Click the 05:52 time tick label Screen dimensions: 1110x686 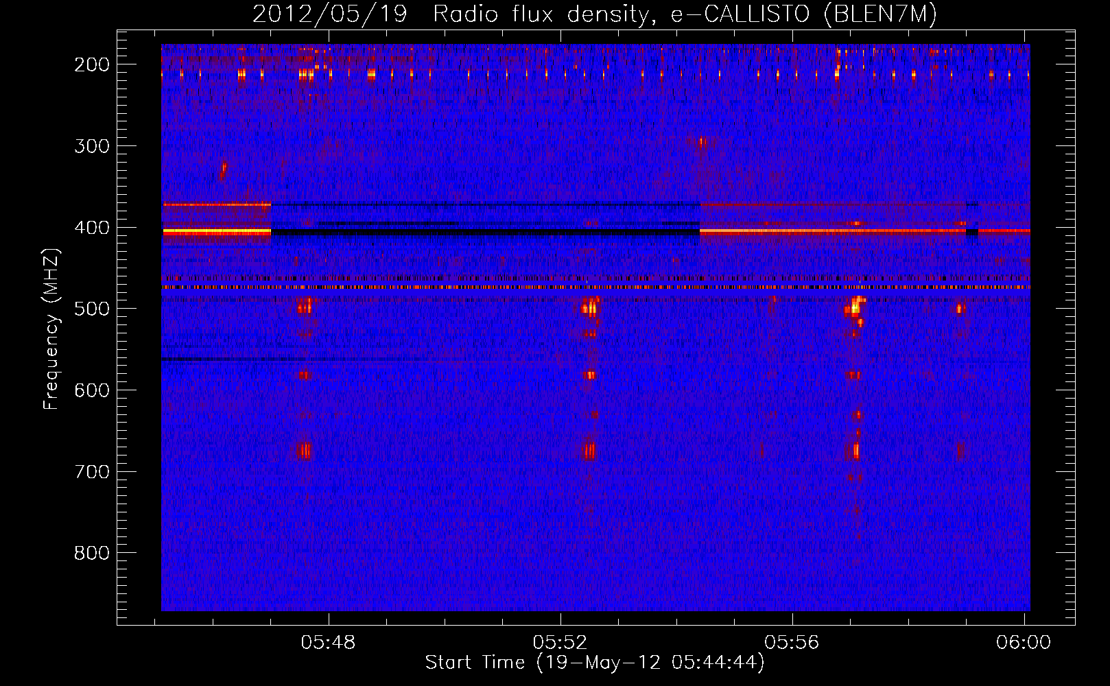coord(560,642)
